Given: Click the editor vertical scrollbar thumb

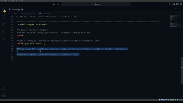Looking at the screenshot, I should coord(182,70).
